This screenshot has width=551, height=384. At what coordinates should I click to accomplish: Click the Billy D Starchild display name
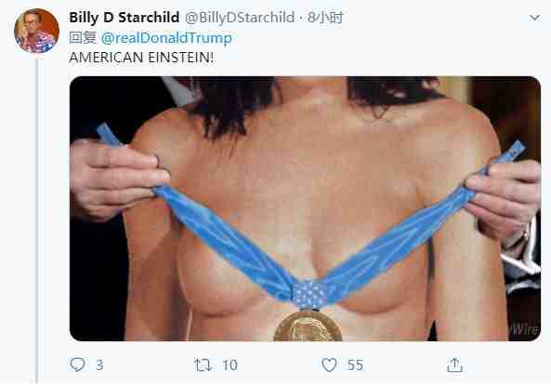coord(125,18)
